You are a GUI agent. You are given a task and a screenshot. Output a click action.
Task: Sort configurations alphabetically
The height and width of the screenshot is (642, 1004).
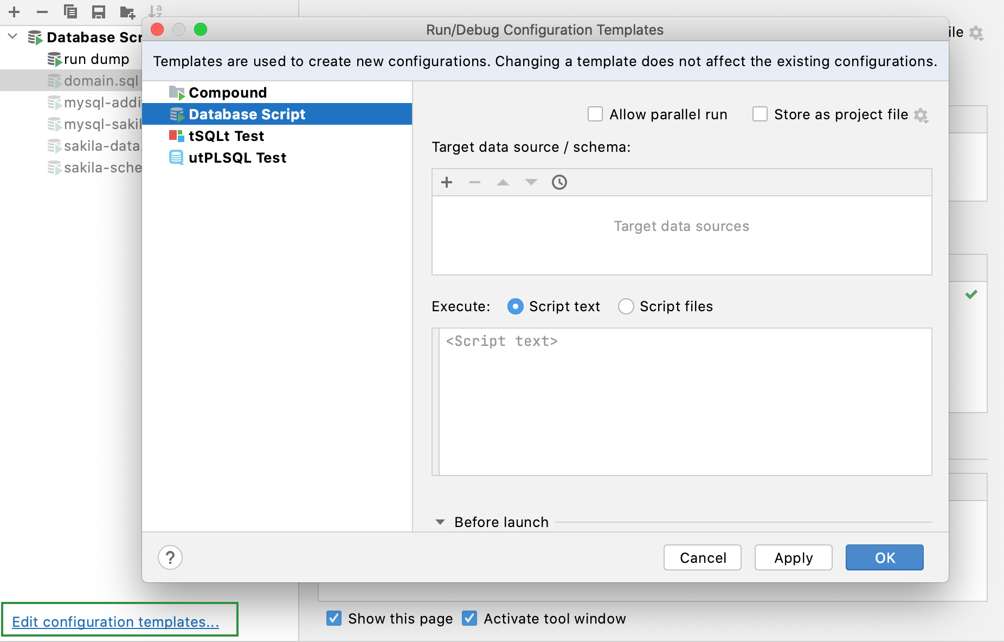click(x=155, y=11)
